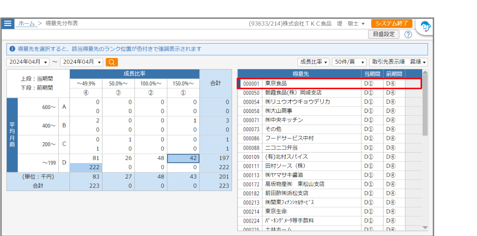Image resolution: width=477 pixels, height=236 pixels.
Task: Go to ホーム breadcrumb link
Action: click(26, 24)
